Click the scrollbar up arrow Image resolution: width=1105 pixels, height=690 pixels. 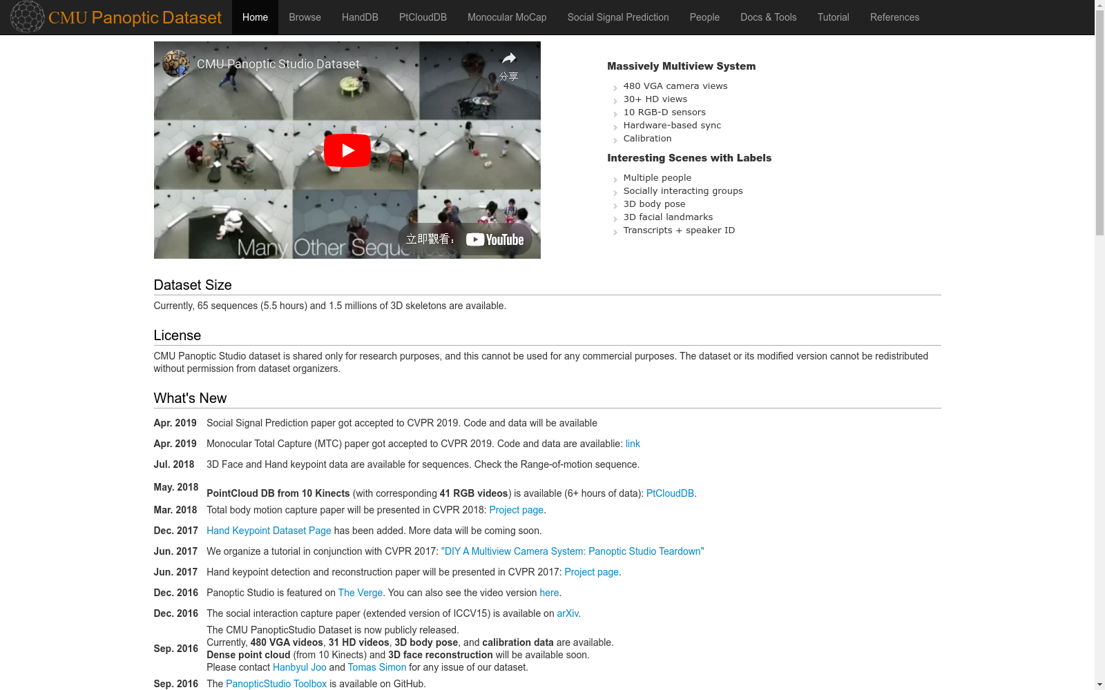point(1099,6)
